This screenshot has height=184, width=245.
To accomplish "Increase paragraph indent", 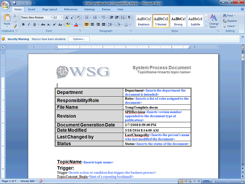I will click(x=116, y=18).
